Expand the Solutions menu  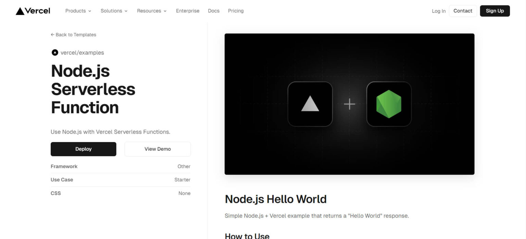[114, 11]
